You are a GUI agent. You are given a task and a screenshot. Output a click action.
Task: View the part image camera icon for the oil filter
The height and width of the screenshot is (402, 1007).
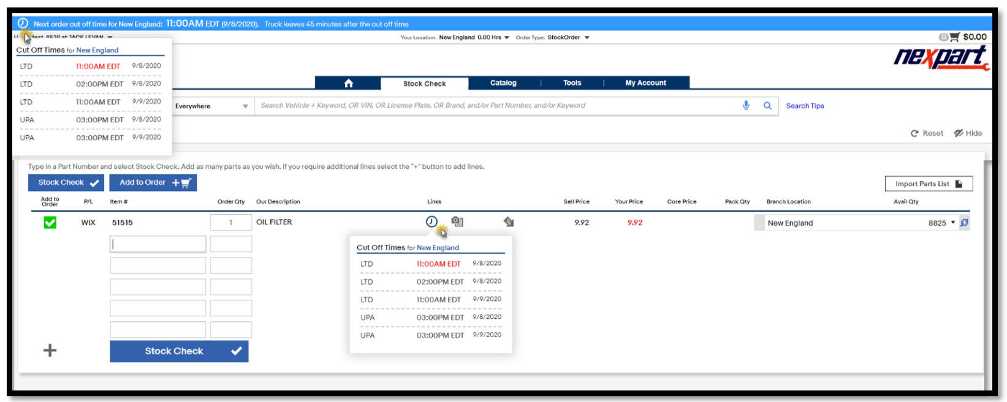coord(457,221)
